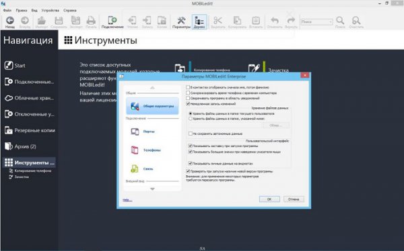
Task: Click the Вперед forward arrow in toolbar
Action: coord(25,22)
